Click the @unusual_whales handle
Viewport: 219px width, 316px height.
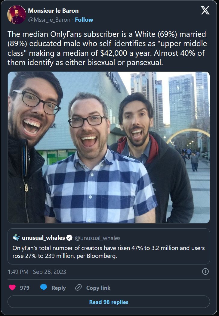pyautogui.click(x=97, y=238)
